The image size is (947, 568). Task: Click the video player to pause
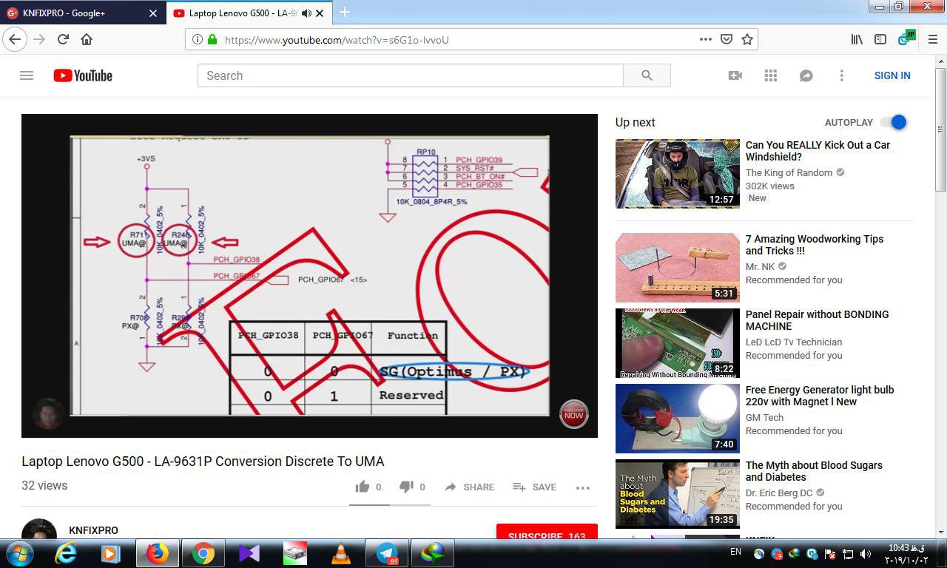click(x=309, y=275)
